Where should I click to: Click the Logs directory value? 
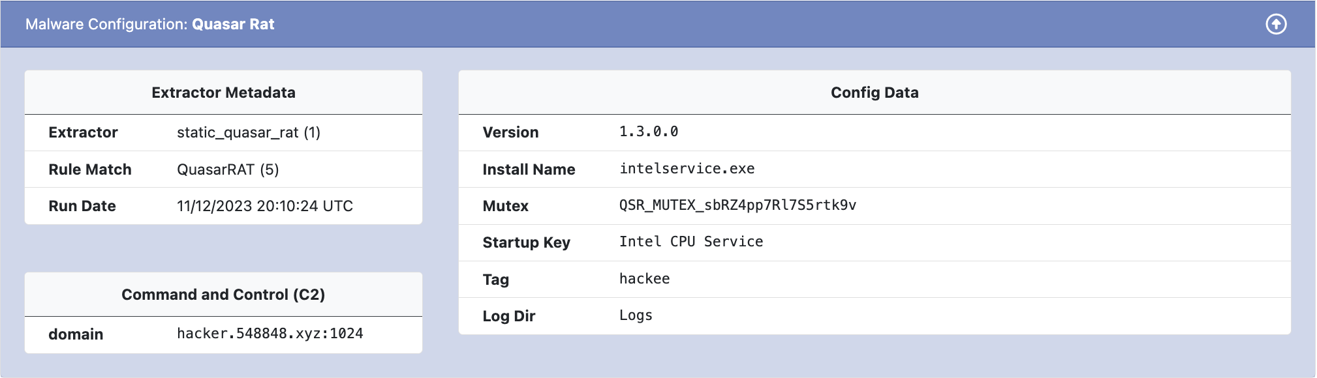636,315
